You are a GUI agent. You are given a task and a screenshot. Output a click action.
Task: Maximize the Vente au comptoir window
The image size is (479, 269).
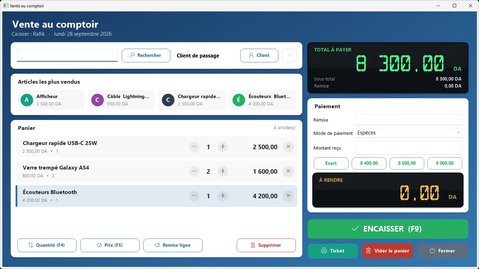[x=454, y=6]
